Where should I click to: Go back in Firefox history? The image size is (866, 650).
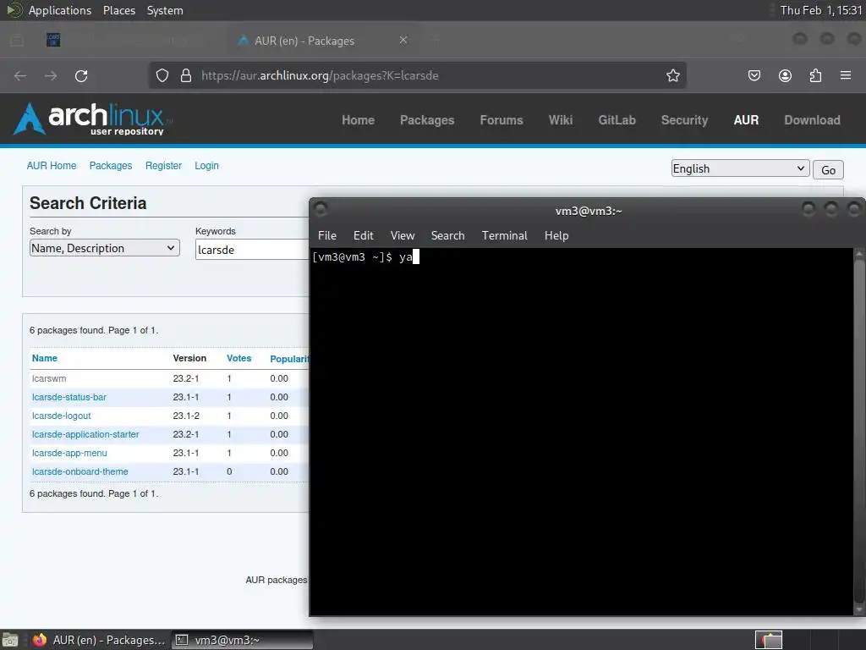click(20, 75)
